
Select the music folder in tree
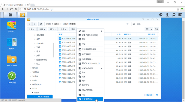click(x=34, y=80)
